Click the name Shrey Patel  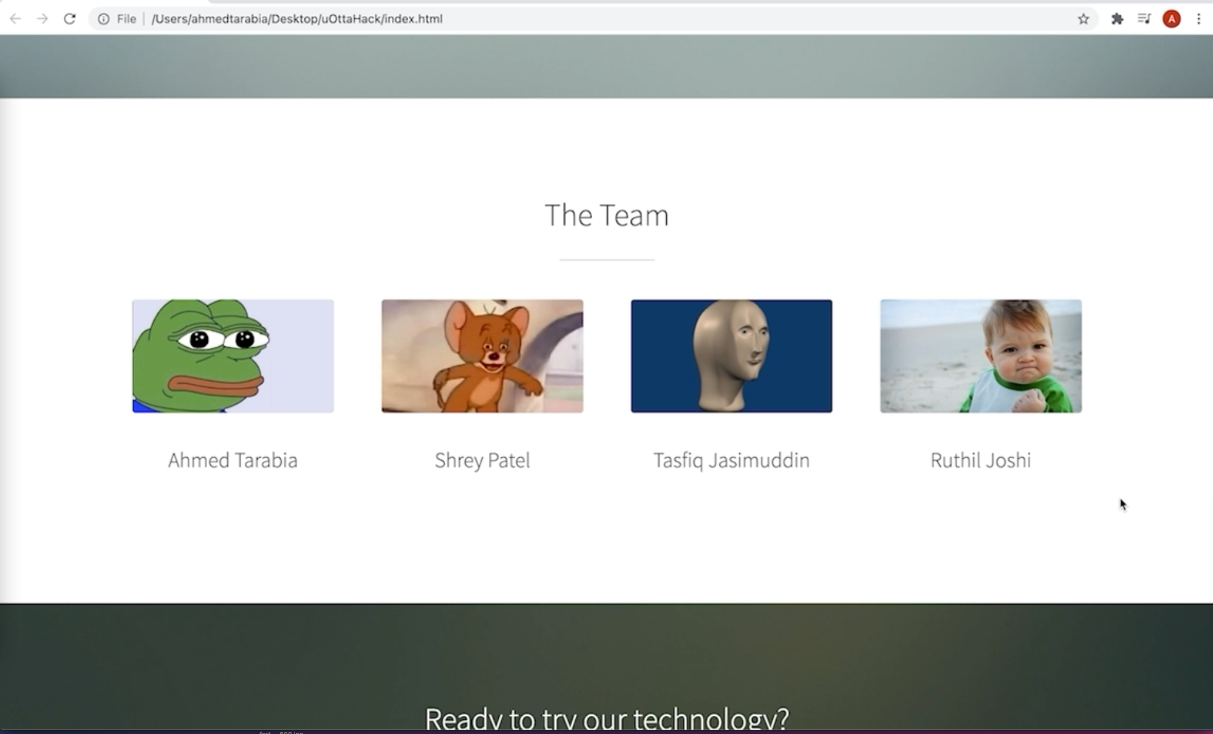(x=482, y=460)
